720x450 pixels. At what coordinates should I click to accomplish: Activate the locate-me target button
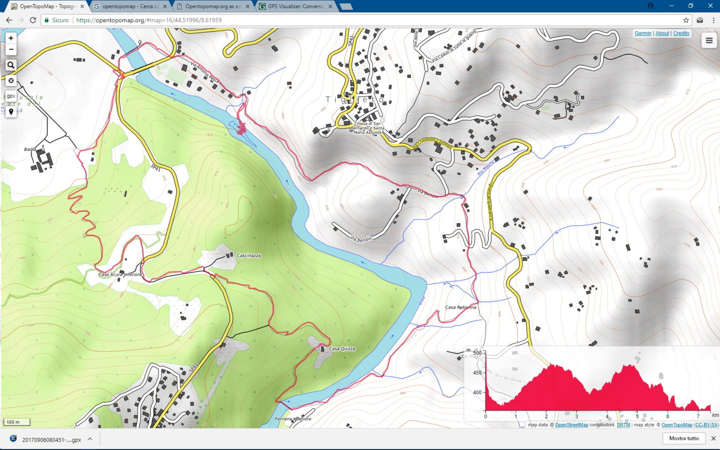(x=11, y=81)
